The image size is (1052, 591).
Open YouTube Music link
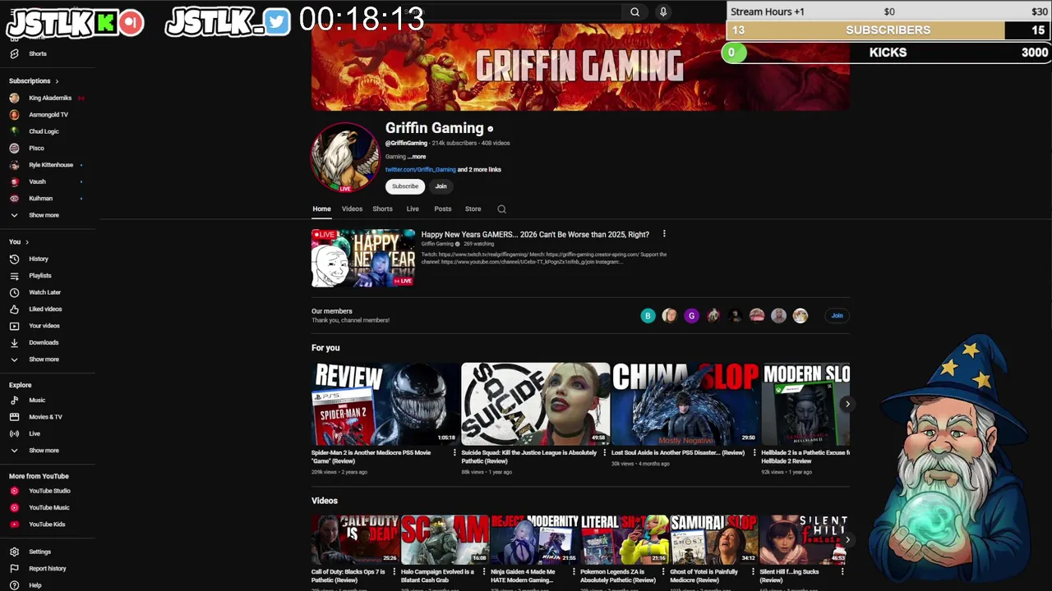(x=48, y=507)
